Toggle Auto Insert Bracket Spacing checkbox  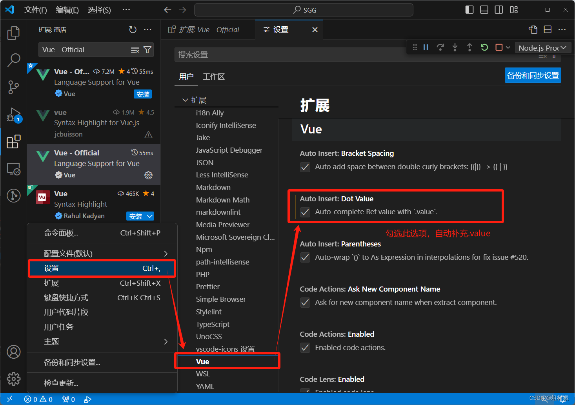[x=305, y=167]
